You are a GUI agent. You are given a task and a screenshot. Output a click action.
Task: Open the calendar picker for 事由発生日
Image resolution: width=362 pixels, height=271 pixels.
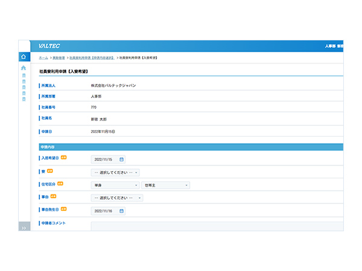tap(121, 211)
